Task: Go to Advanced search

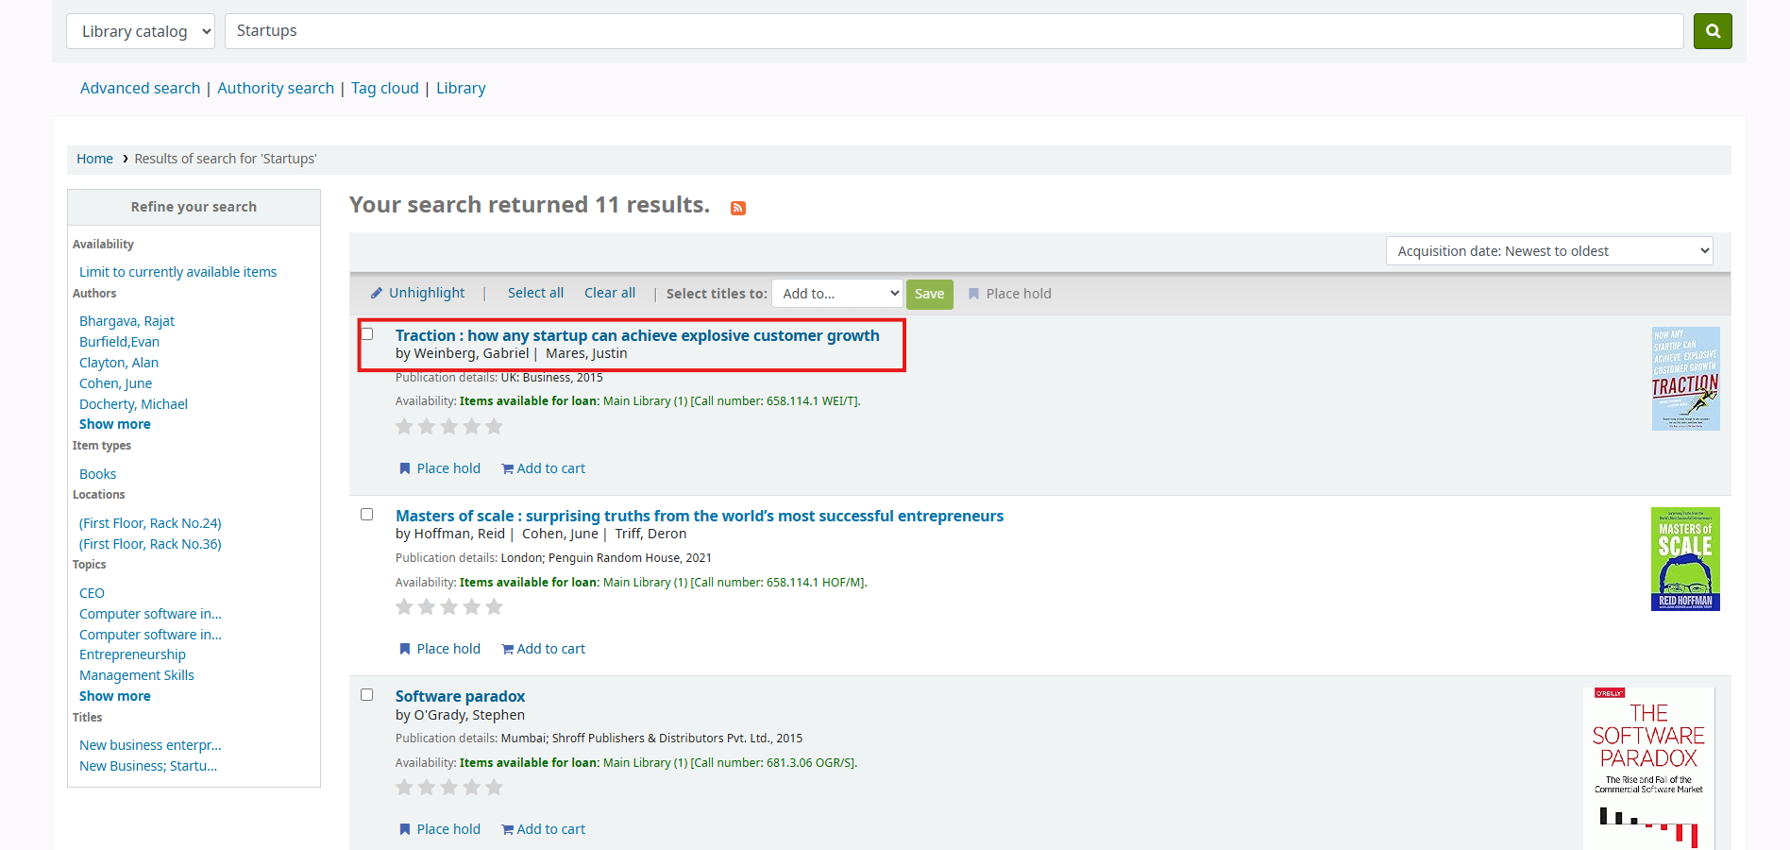Action: point(140,88)
